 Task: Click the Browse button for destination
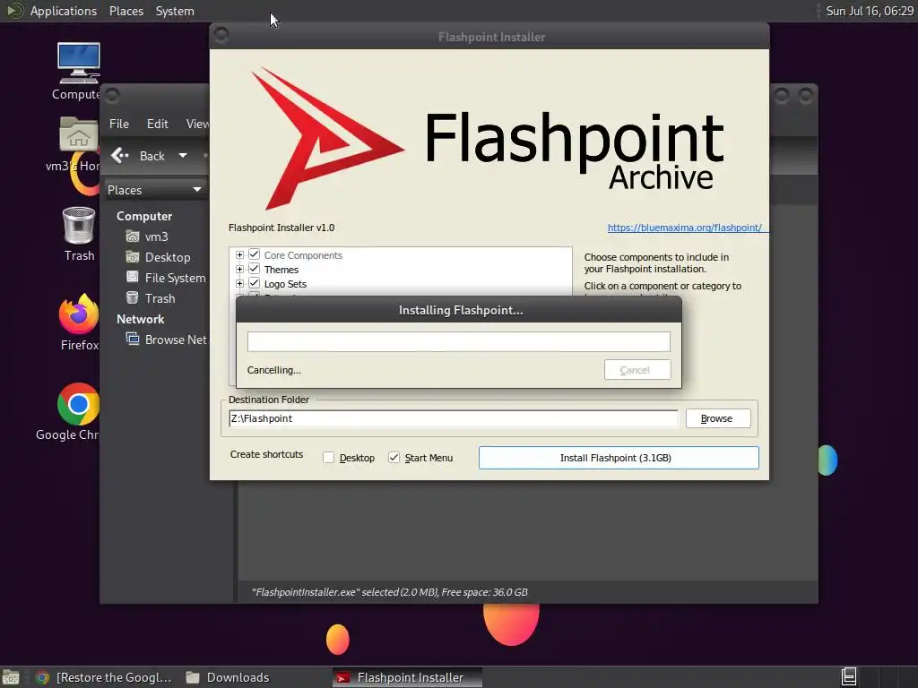point(718,418)
